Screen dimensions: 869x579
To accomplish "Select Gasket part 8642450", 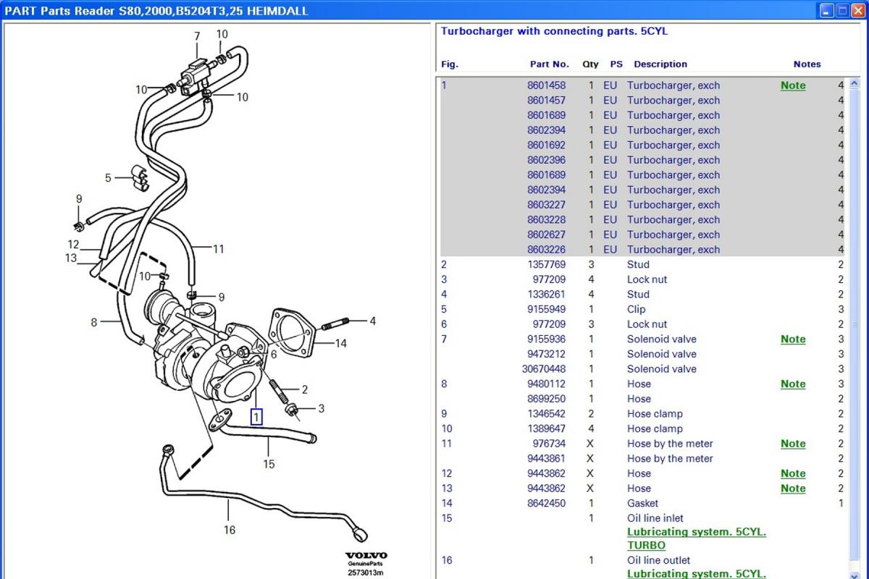I will (642, 503).
